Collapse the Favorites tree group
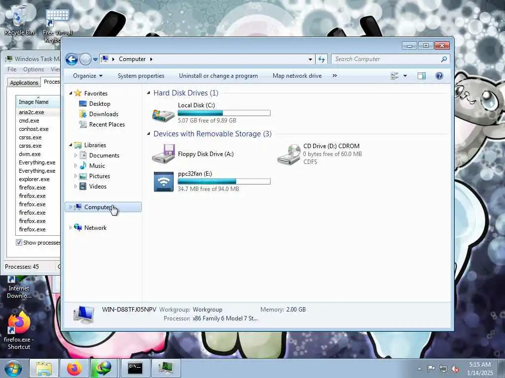The width and height of the screenshot is (505, 378). tap(71, 93)
